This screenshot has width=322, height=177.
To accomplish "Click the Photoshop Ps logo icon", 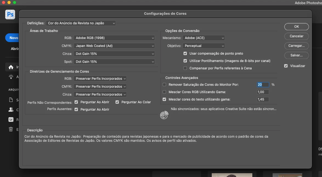I will [x=10, y=14].
